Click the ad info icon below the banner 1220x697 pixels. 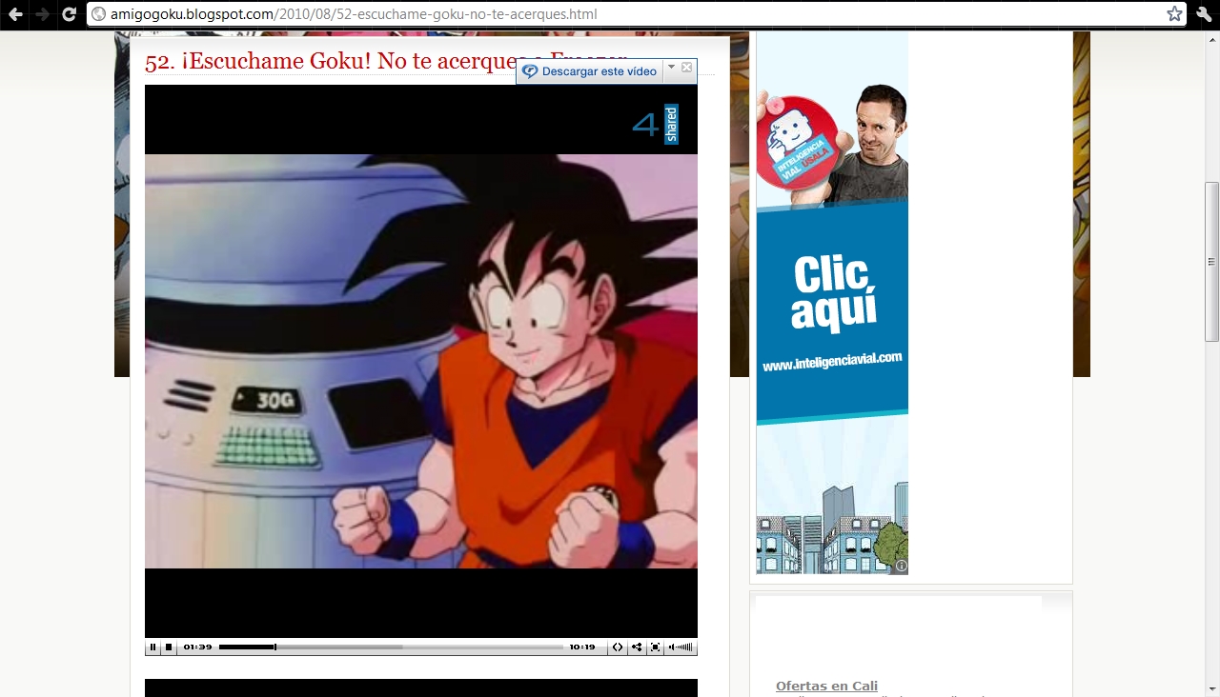(901, 567)
